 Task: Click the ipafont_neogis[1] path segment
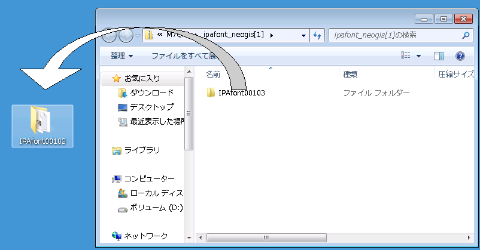233,35
